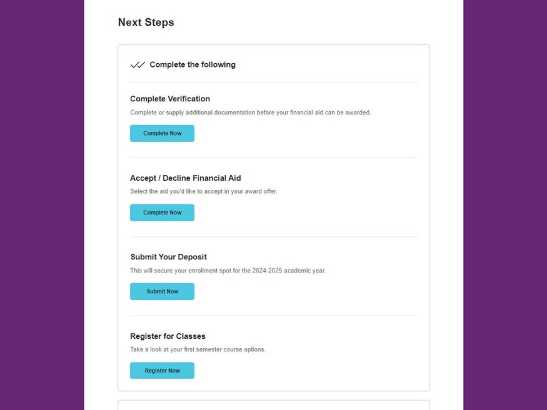The width and height of the screenshot is (547, 410).
Task: Click the partially visible card below Register Now
Action: (x=274, y=405)
